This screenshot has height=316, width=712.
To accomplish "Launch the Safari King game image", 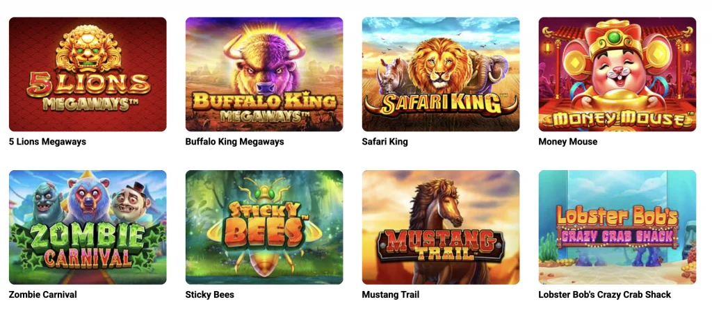I will [x=440, y=74].
